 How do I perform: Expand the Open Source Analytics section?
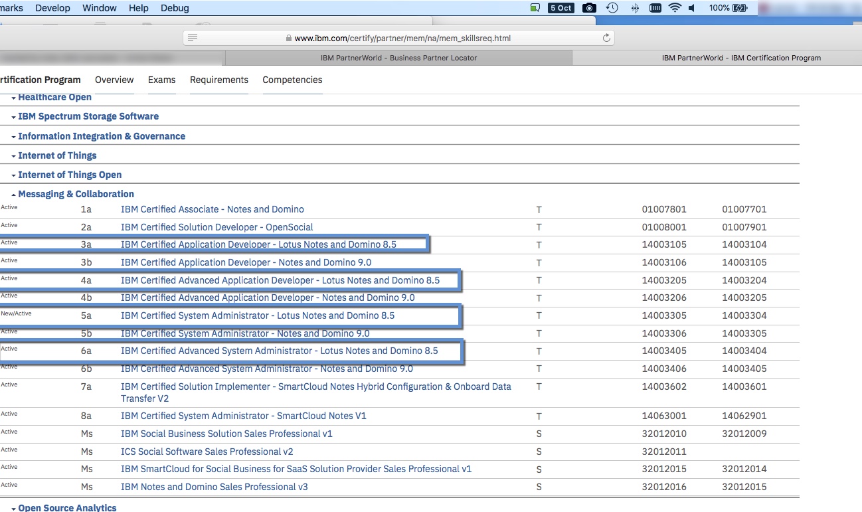point(67,507)
